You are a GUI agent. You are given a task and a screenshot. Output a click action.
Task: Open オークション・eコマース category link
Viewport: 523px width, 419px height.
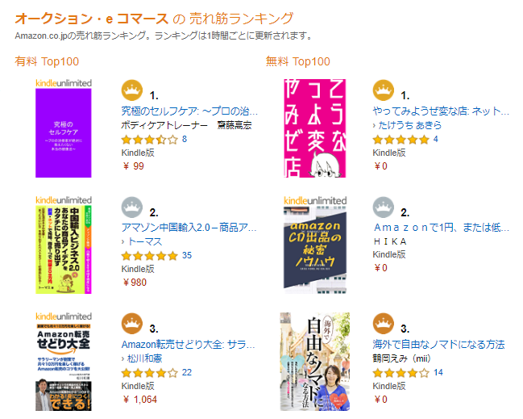pyautogui.click(x=92, y=19)
